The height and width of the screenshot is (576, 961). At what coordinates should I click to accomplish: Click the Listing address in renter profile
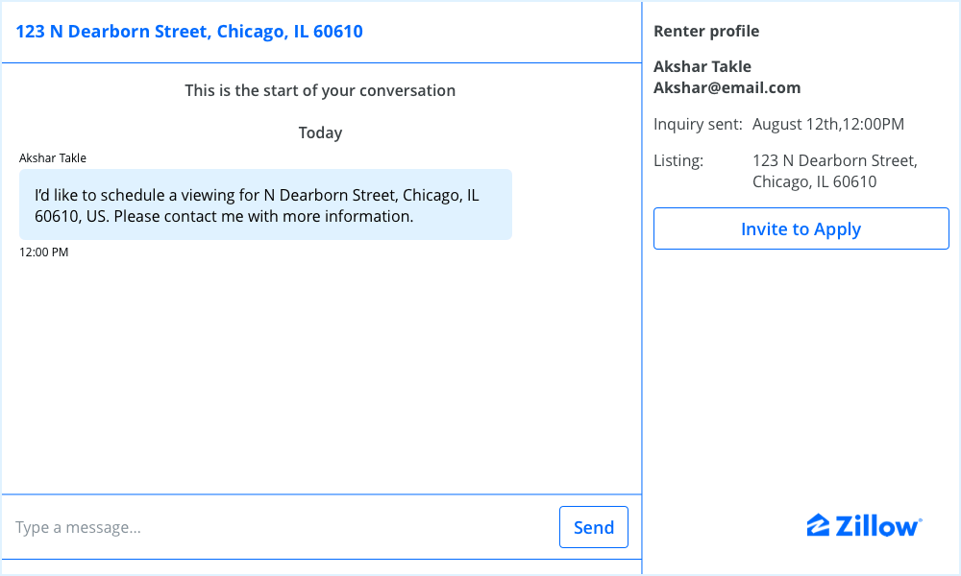point(835,171)
